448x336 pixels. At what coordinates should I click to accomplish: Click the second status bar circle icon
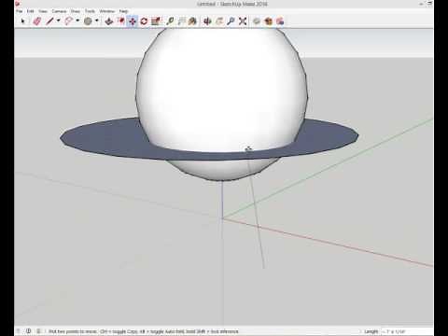[28, 331]
